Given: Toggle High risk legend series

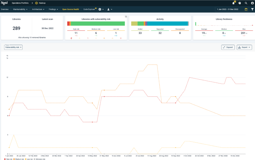Looking at the screenshot, I should [x=8, y=159].
